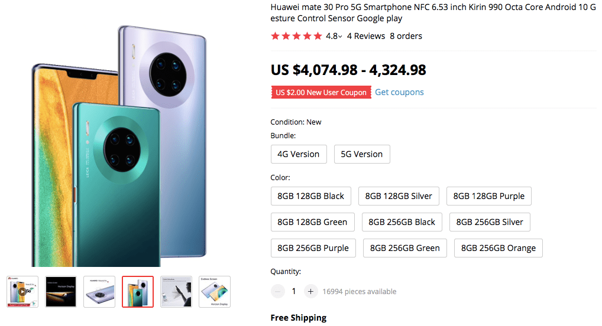Pick 8GB 256GB Green variant

coord(405,248)
